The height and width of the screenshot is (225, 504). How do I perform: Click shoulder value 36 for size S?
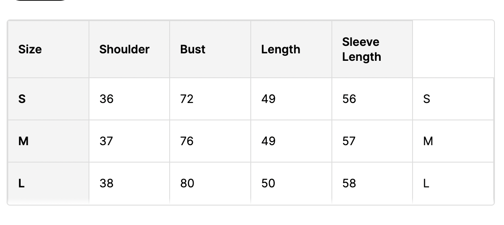point(106,99)
